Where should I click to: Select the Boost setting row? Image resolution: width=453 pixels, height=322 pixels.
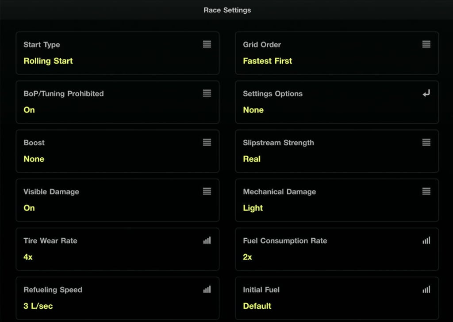tap(117, 151)
